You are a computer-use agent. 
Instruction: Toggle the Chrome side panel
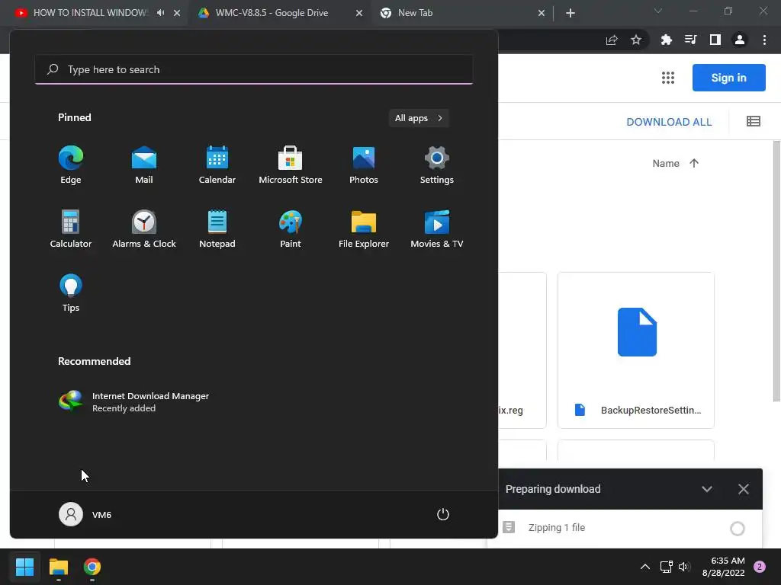(715, 40)
